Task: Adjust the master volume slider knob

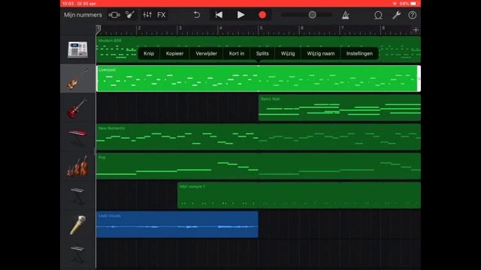Action: click(x=313, y=15)
